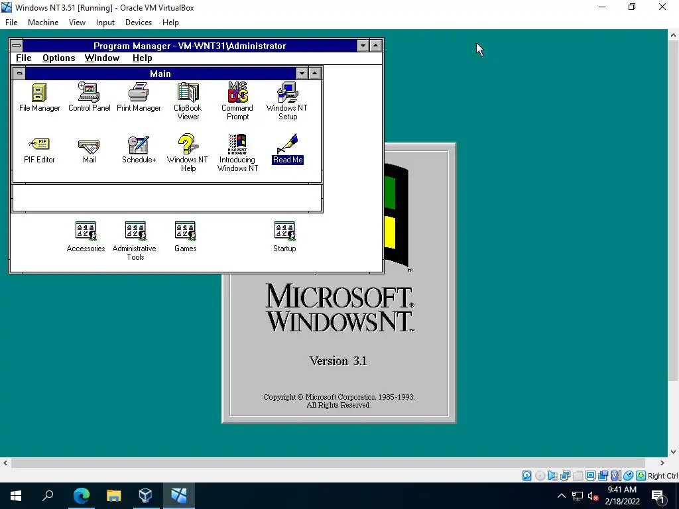The width and height of the screenshot is (679, 509).
Task: Select the Startup program group icon
Action: tap(284, 237)
